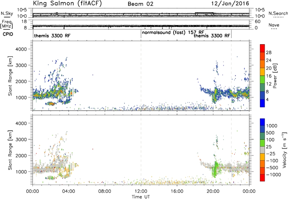
Task: Click the date '12/Jan/2016'
Action: coord(230,4)
